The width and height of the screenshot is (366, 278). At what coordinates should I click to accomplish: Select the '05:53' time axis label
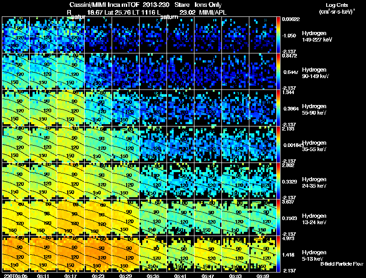pyautogui.click(x=235, y=276)
